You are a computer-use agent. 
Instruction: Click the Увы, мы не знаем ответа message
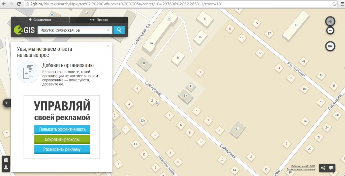[44, 52]
